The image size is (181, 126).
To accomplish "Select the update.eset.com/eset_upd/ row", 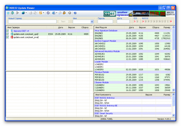I will pyautogui.click(x=48, y=34).
